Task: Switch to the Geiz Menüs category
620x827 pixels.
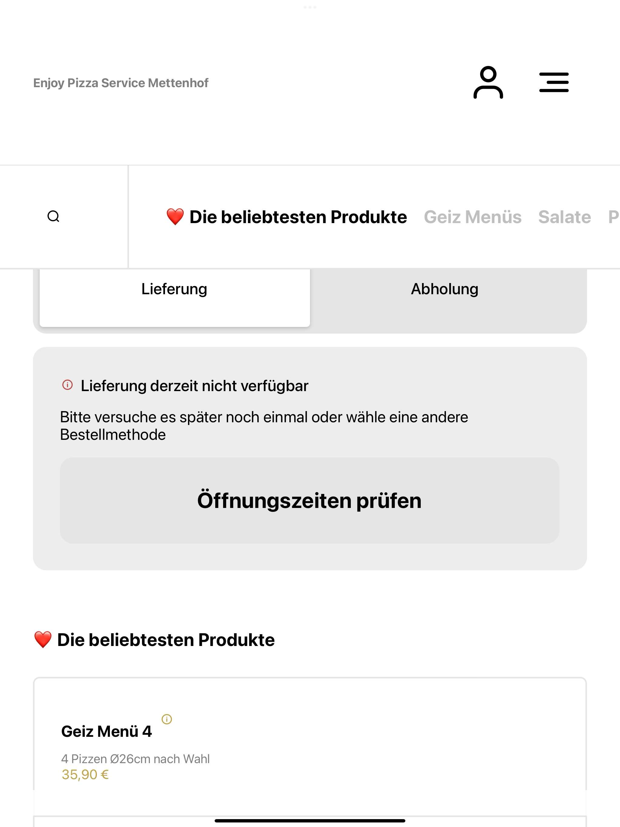Action: 473,217
